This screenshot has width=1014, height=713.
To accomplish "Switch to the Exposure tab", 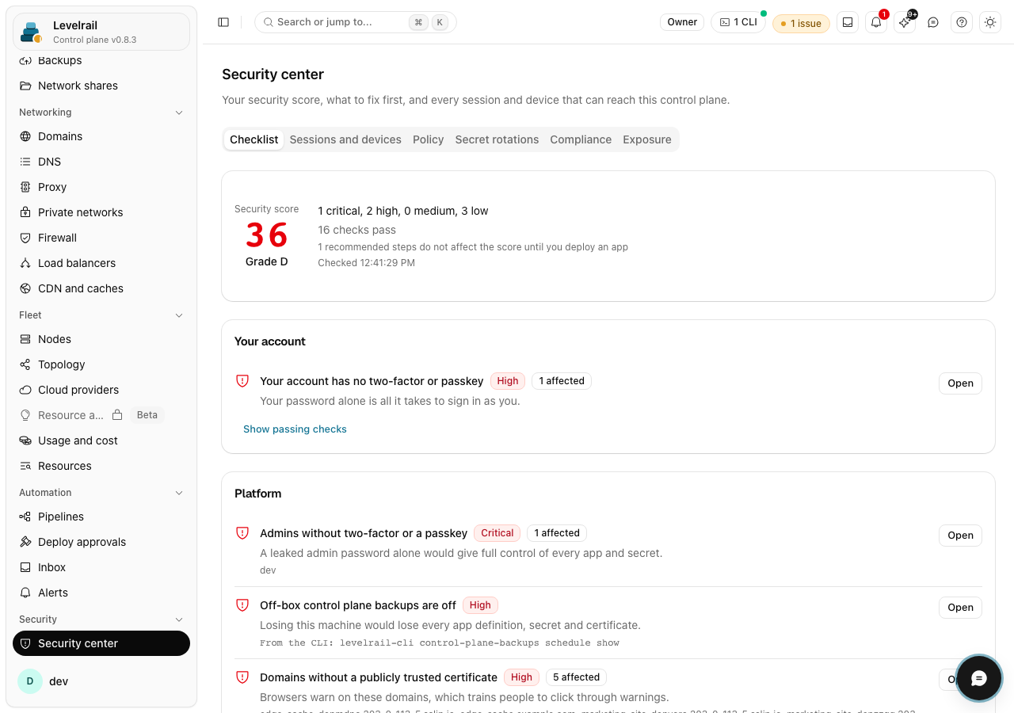I will coord(647,139).
